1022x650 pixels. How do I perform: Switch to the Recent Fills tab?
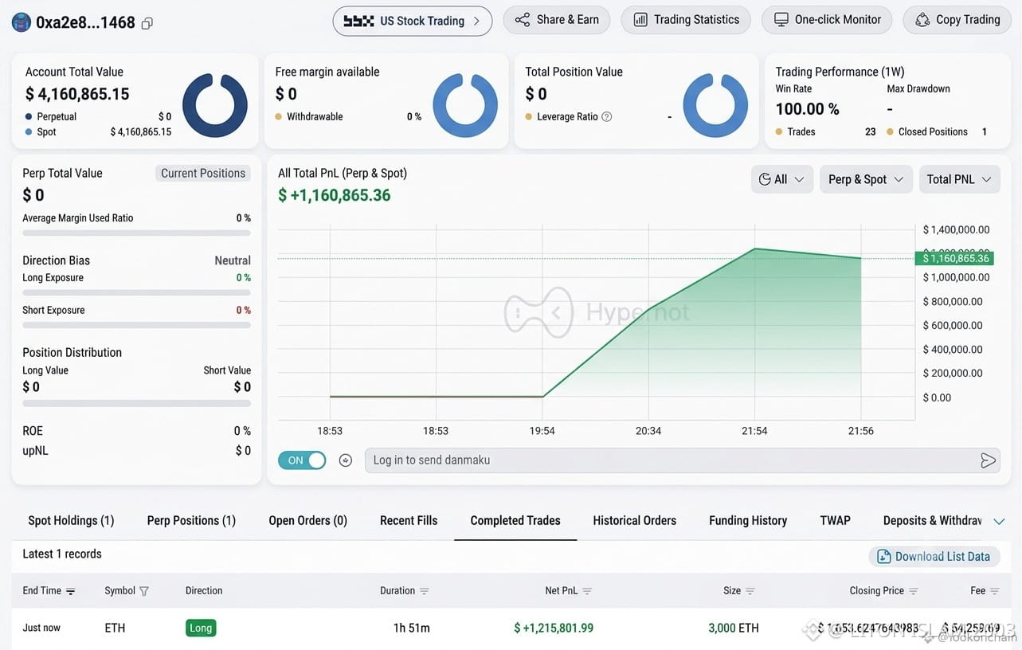click(x=409, y=520)
